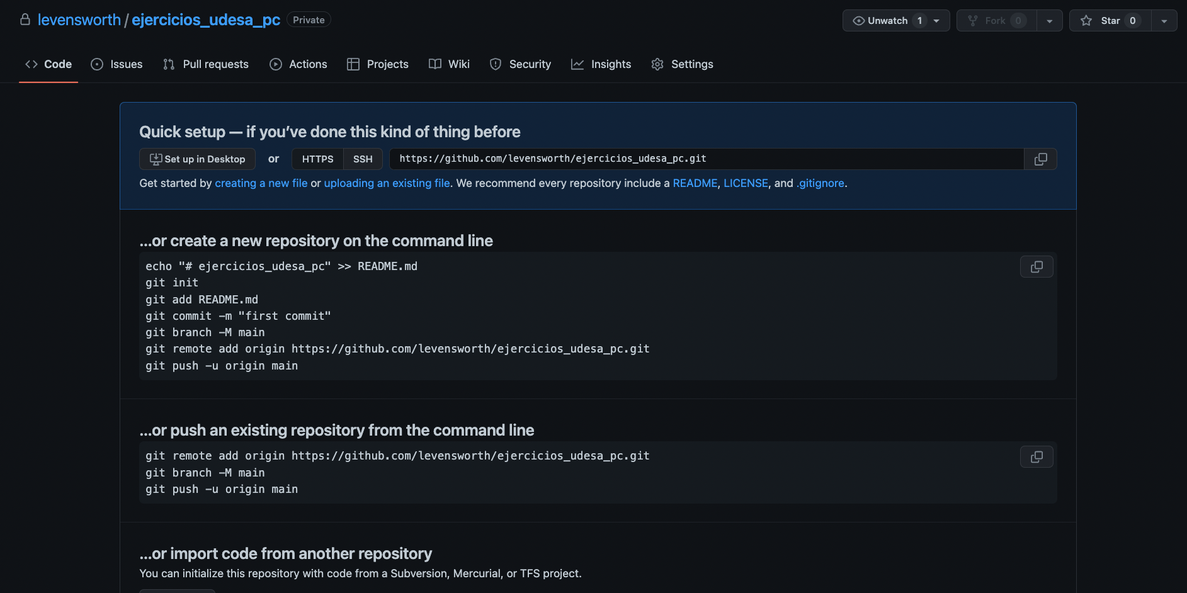Click the 'git init' command line
1187x593 pixels.
click(x=172, y=283)
